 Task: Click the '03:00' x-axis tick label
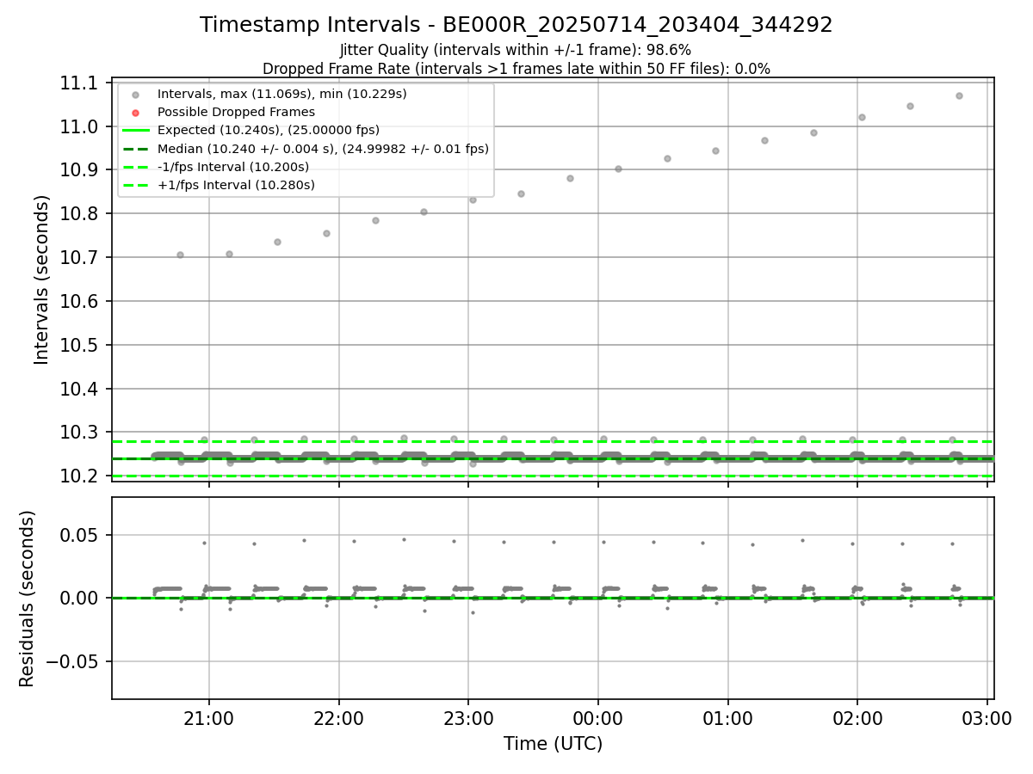pos(987,718)
